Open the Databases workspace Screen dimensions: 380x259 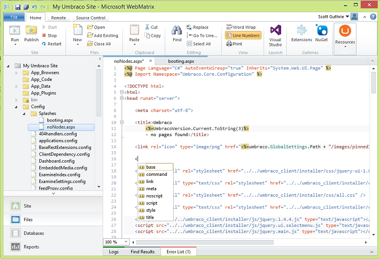pyautogui.click(x=53, y=233)
